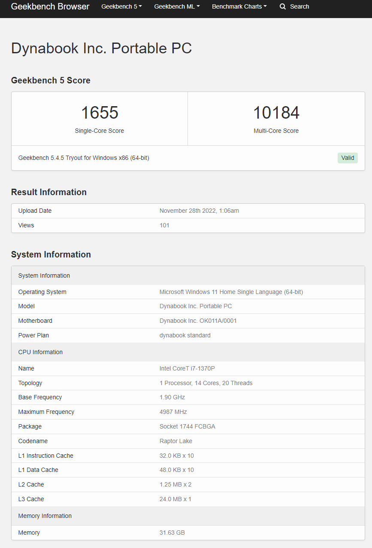The width and height of the screenshot is (372, 548).
Task: Open the Geekbench ML dropdown menu
Action: [176, 6]
